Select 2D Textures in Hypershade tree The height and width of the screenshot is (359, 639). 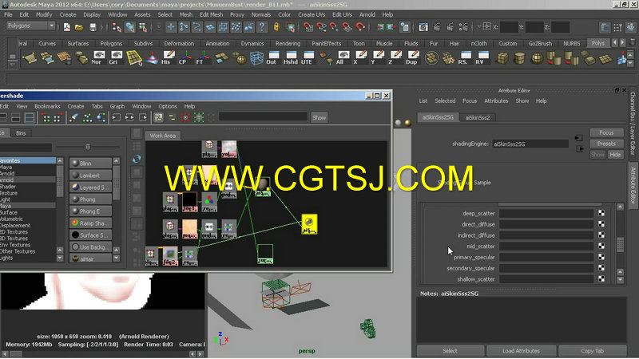[14, 232]
